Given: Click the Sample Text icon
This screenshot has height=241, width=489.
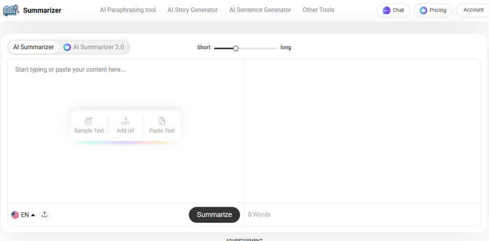Looking at the screenshot, I should (x=89, y=121).
